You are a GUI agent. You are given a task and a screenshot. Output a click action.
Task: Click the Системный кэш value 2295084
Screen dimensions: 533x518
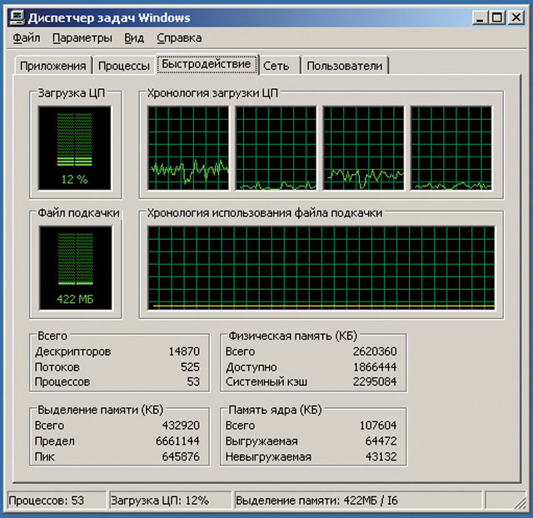[x=375, y=381]
